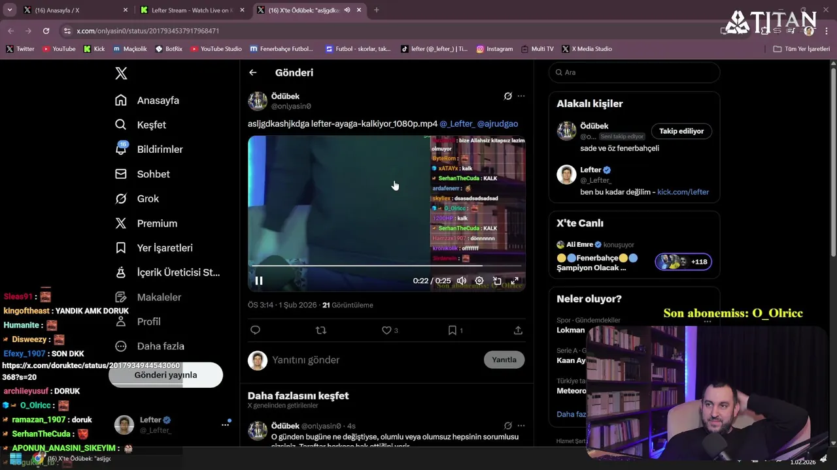Open X Media Studio bookmark
The height and width of the screenshot is (470, 837).
point(587,49)
